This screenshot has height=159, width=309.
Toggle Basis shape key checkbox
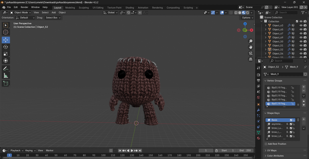point(291,120)
